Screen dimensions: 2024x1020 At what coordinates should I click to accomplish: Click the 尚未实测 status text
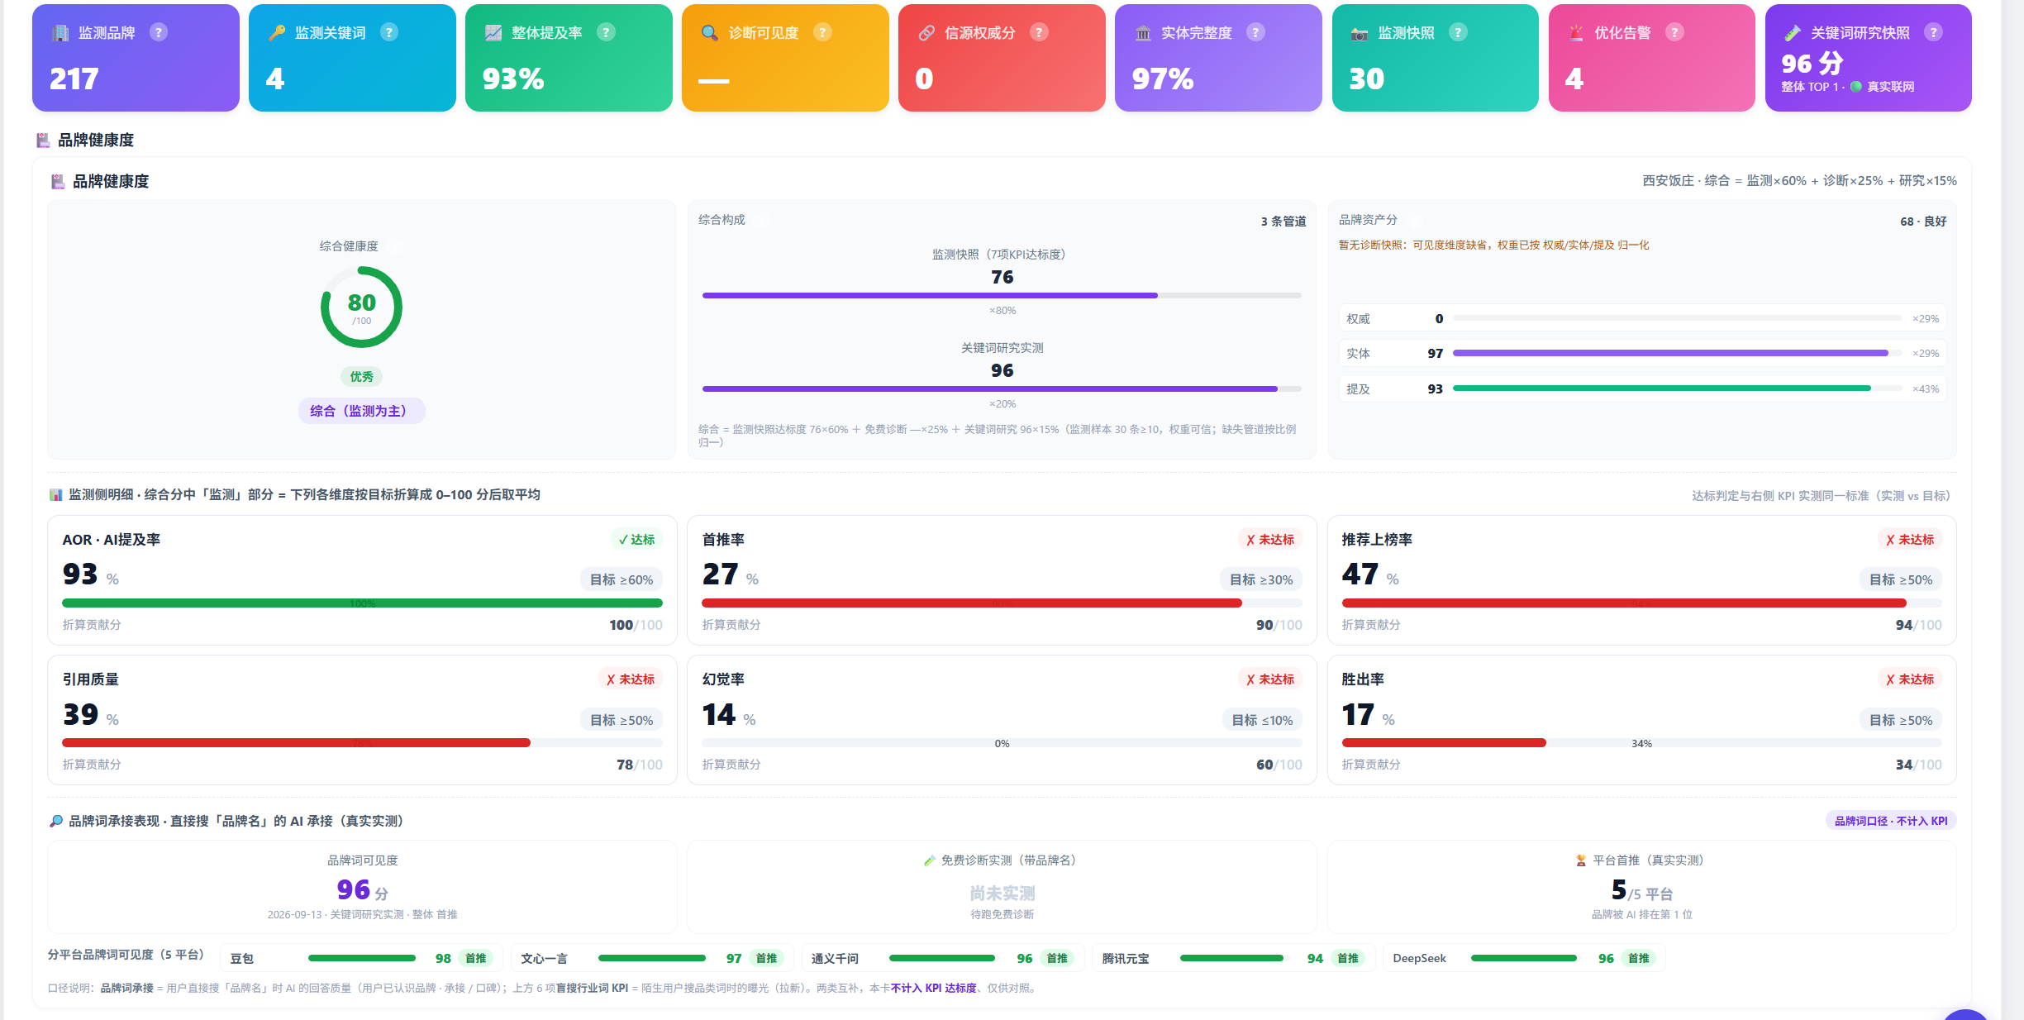1002,894
